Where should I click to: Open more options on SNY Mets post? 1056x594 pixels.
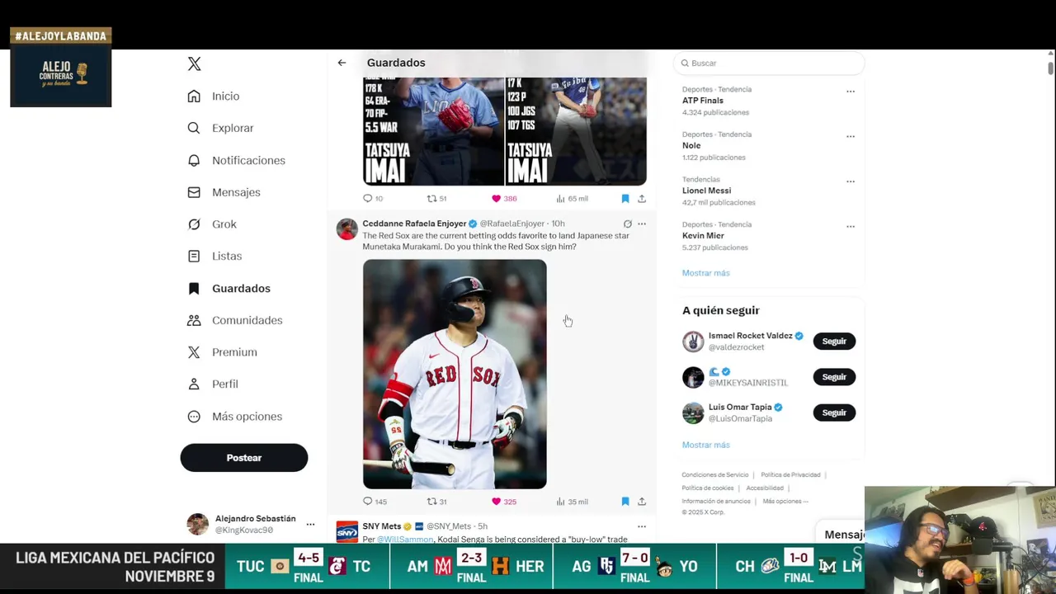(642, 526)
